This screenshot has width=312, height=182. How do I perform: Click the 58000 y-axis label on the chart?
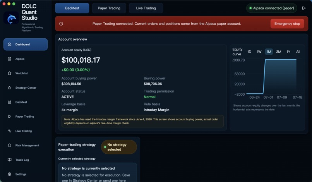pos(239,74)
